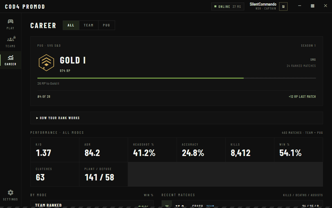Image resolution: width=332 pixels, height=208 pixels.
Task: Click the SilentCommando profile name
Action: coord(263,4)
